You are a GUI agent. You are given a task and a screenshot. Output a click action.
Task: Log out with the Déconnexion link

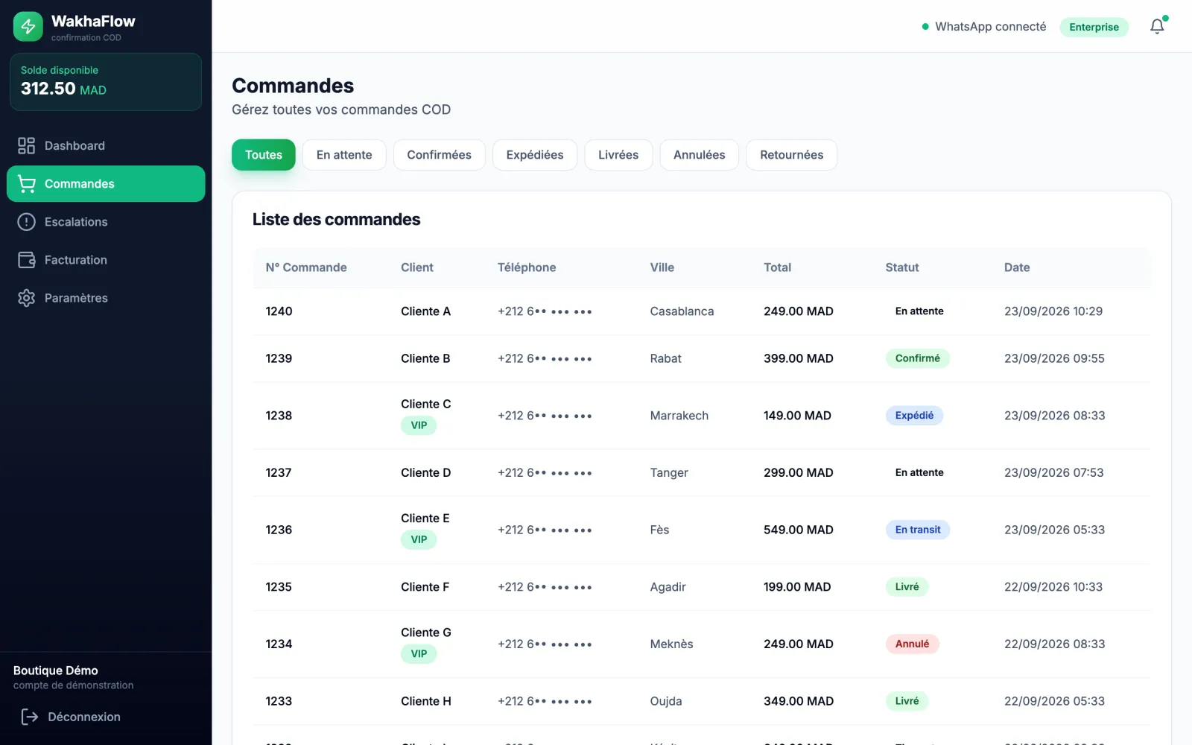click(71, 717)
